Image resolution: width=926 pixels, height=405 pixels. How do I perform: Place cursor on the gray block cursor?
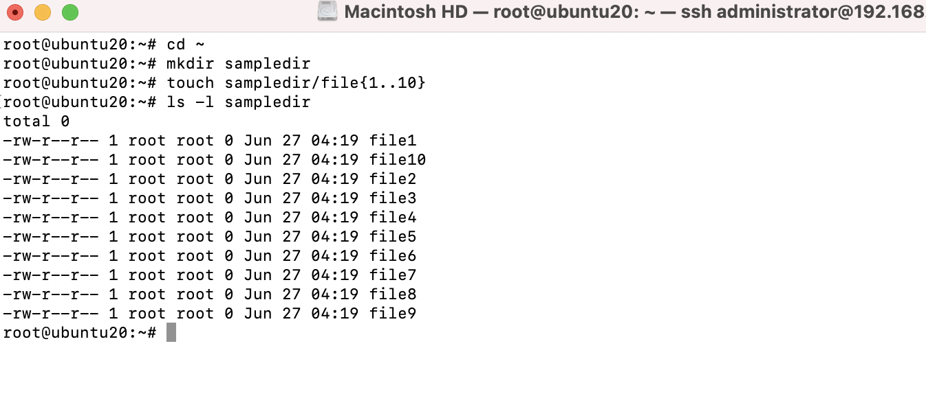171,333
